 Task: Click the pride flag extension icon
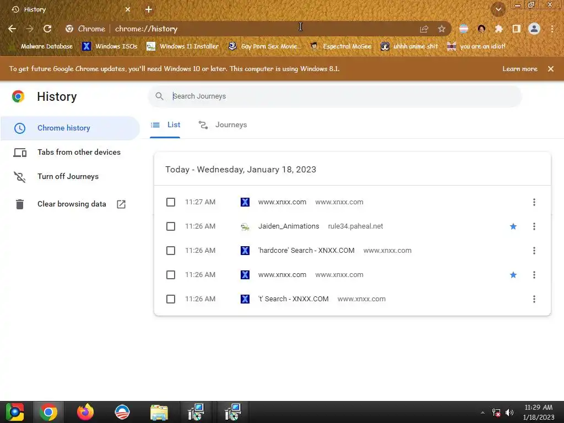pyautogui.click(x=464, y=29)
